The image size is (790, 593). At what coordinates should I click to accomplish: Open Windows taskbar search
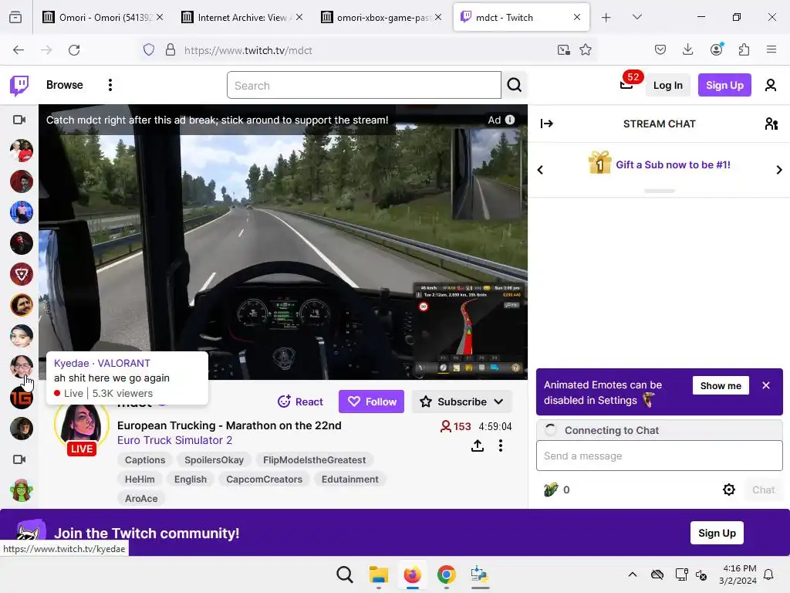click(345, 574)
